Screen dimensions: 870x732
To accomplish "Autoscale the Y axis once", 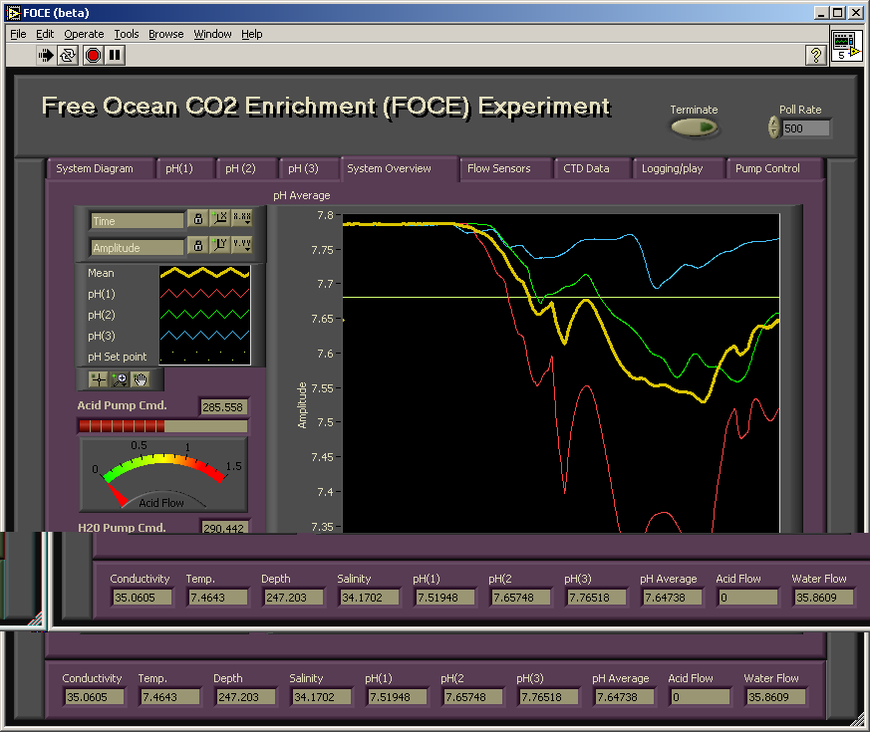I will click(219, 245).
